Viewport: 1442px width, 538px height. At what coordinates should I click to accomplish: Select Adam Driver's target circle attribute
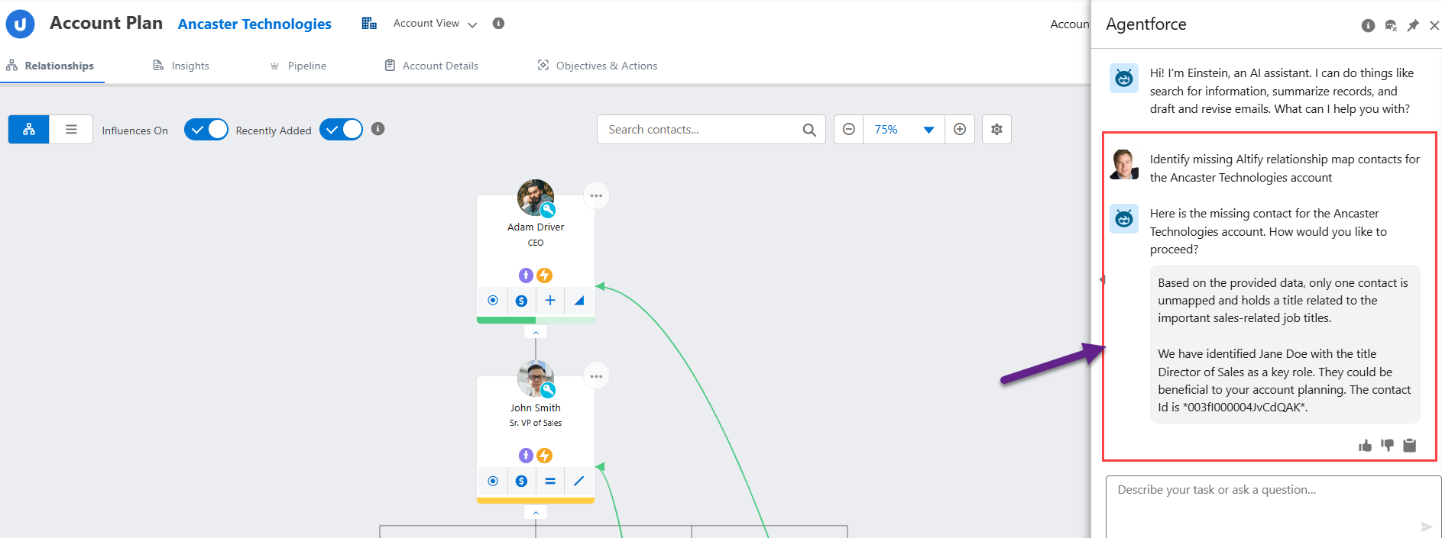pos(493,301)
